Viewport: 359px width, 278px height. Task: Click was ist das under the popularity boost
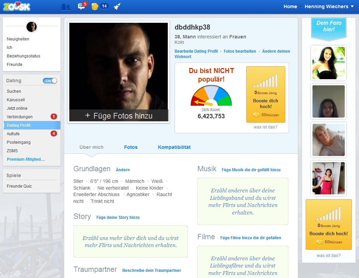[x=265, y=127]
